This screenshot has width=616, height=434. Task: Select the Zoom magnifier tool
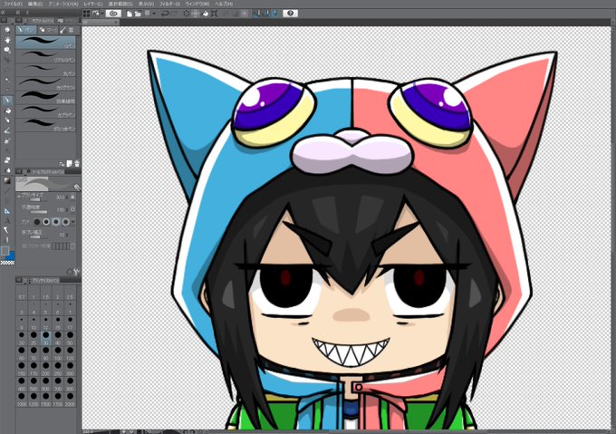tap(7, 30)
